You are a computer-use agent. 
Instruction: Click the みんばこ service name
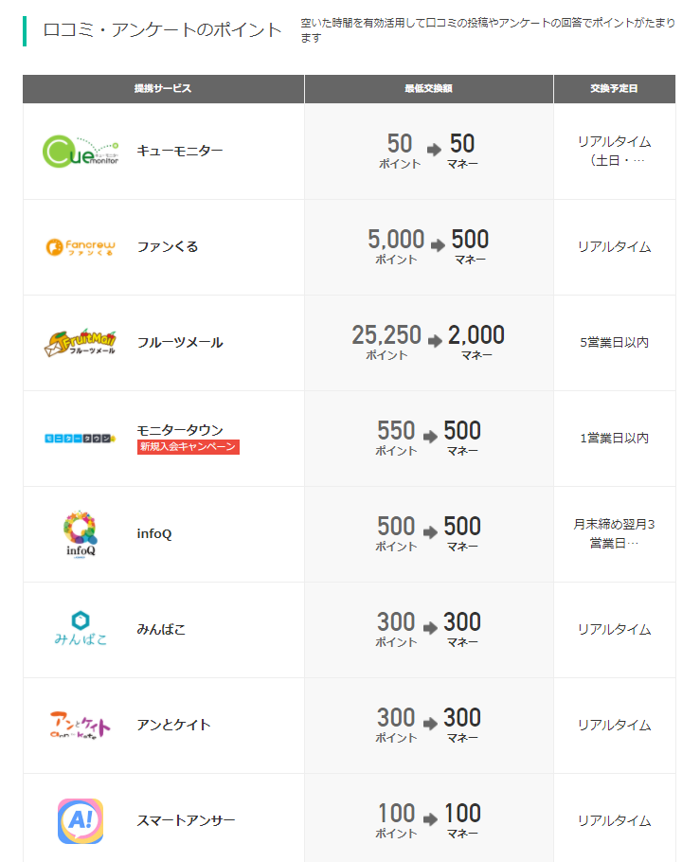[x=161, y=629]
